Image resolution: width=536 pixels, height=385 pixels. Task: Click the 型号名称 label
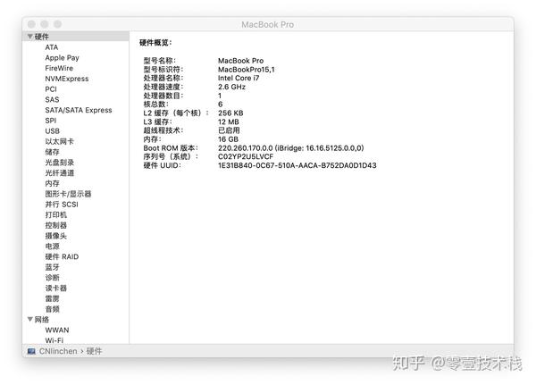pyautogui.click(x=160, y=61)
